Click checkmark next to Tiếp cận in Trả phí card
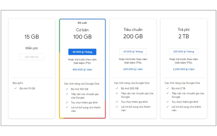 click(167, 93)
